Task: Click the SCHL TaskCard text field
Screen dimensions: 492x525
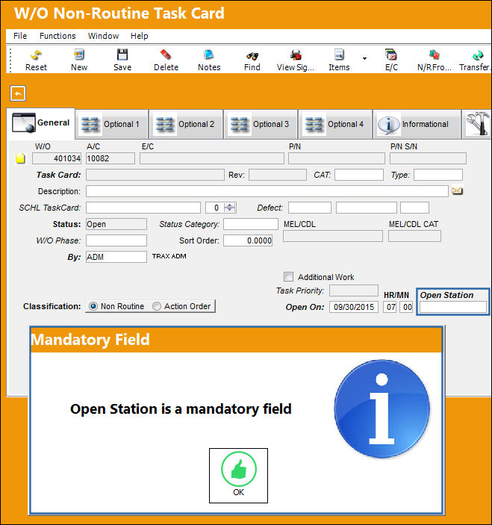Action: point(143,208)
